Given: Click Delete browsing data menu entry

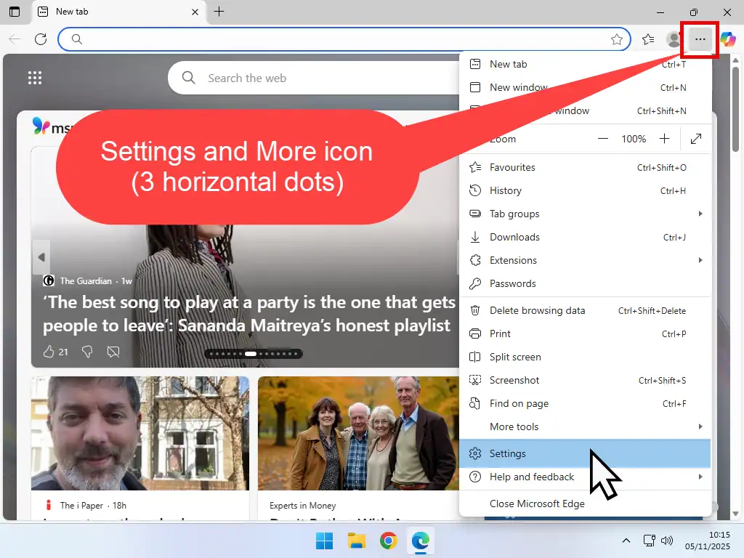Looking at the screenshot, I should point(538,310).
